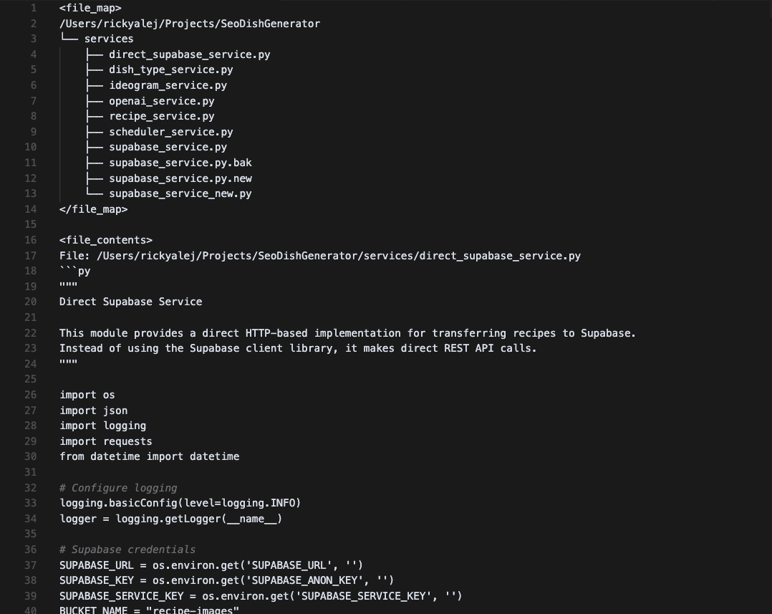The image size is (772, 614).
Task: Click the SUPABASE_SERVICE_KEY variable assignment
Action: (261, 596)
